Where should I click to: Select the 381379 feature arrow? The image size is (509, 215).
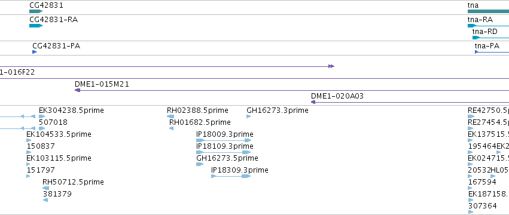[45, 200]
